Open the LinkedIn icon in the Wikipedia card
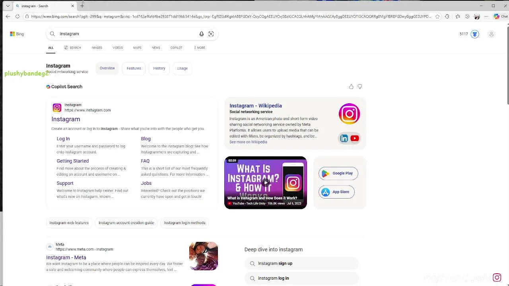509x286 pixels. (344, 138)
